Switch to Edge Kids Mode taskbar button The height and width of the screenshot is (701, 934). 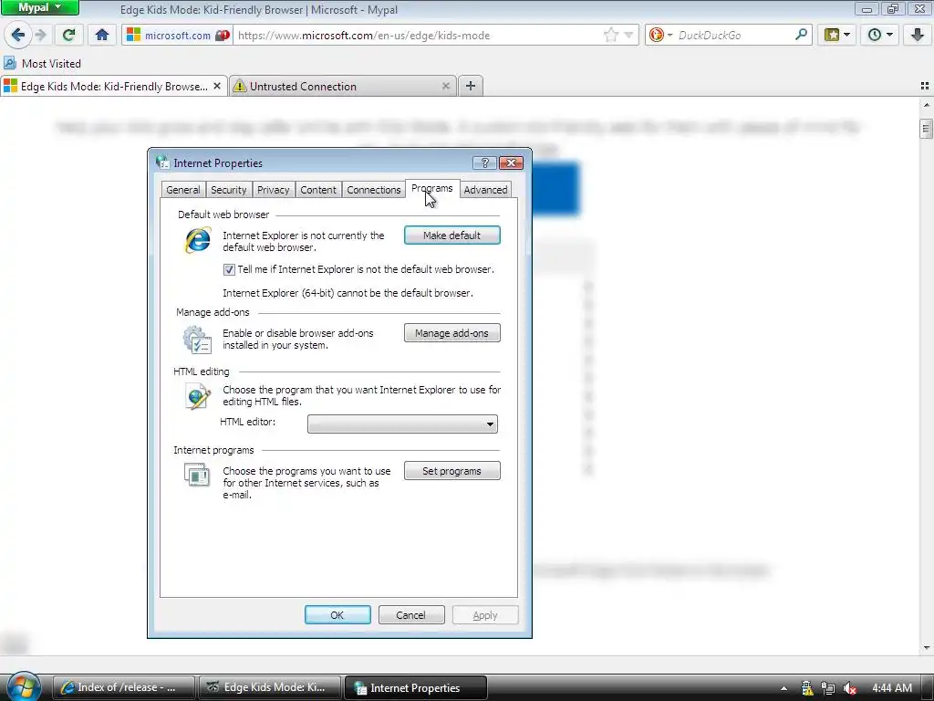(x=270, y=687)
